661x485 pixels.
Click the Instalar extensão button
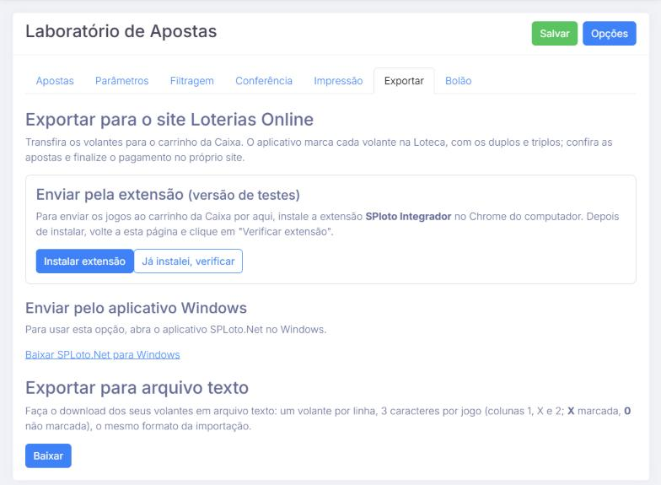pos(84,261)
